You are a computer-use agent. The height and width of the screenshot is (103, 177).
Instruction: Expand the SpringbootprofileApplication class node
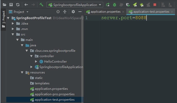(31, 67)
